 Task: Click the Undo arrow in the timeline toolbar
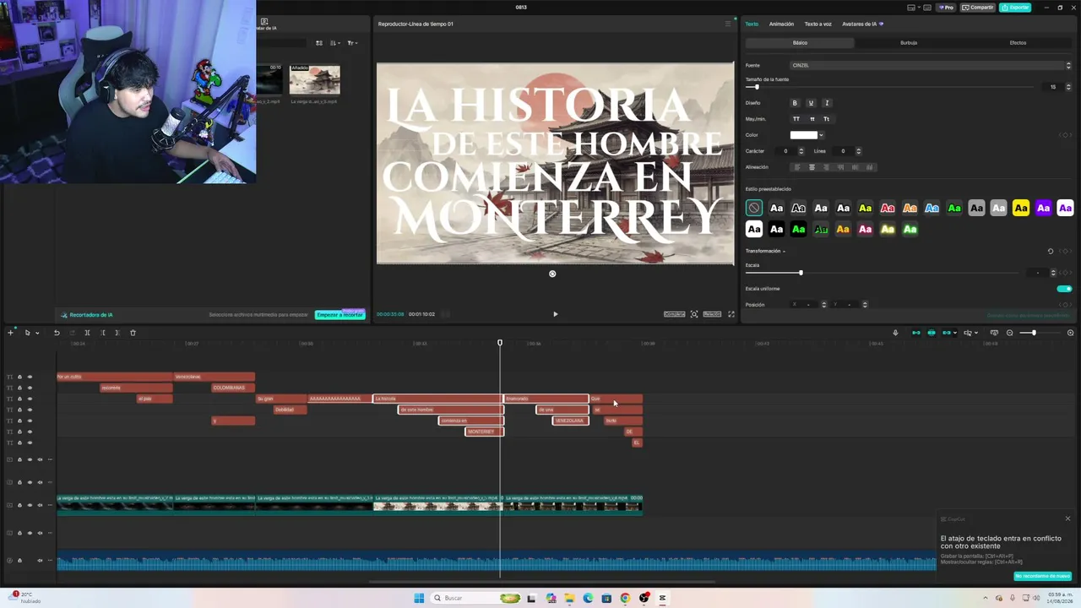(x=57, y=333)
